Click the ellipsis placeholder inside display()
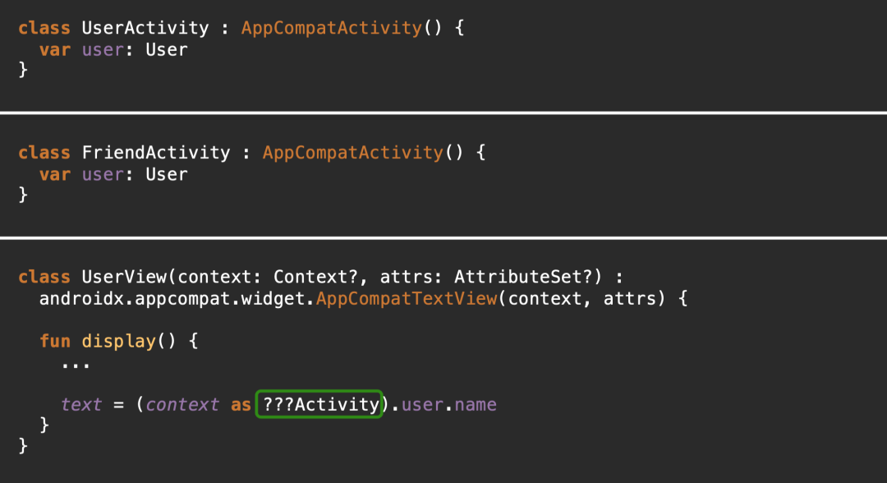Screen dimensions: 887x483 [x=76, y=366]
